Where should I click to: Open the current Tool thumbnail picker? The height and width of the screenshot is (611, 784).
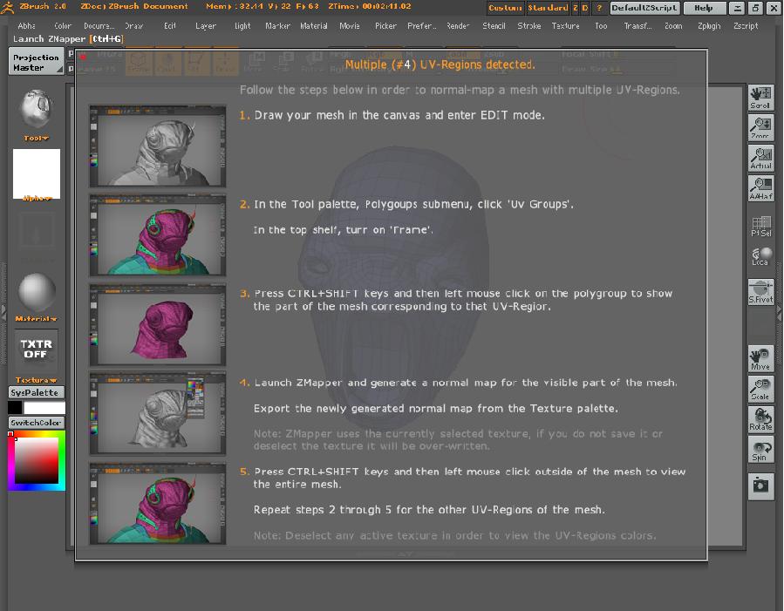(36, 109)
